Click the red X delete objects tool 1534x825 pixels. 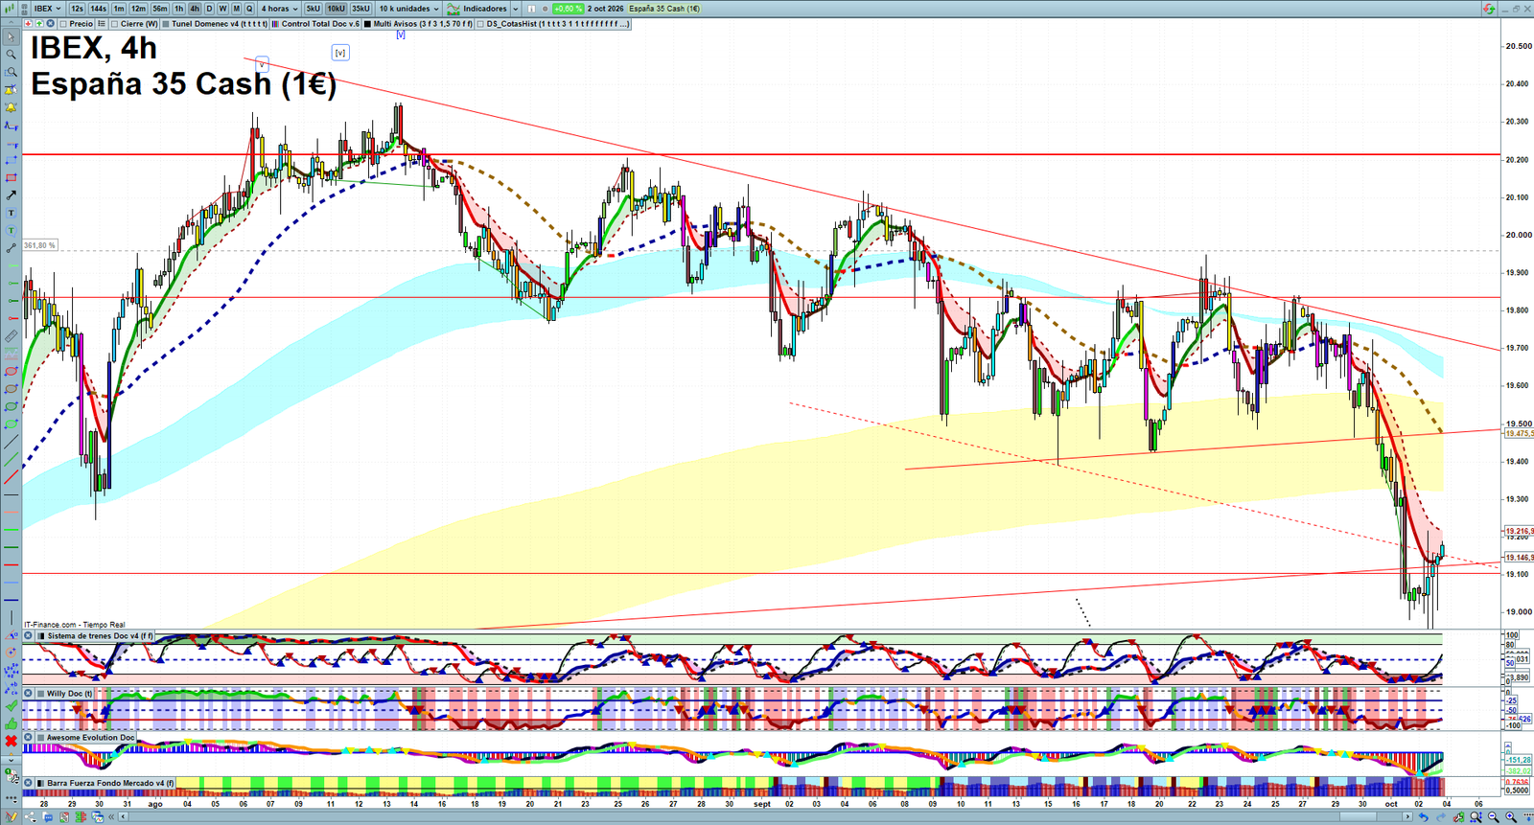(12, 741)
